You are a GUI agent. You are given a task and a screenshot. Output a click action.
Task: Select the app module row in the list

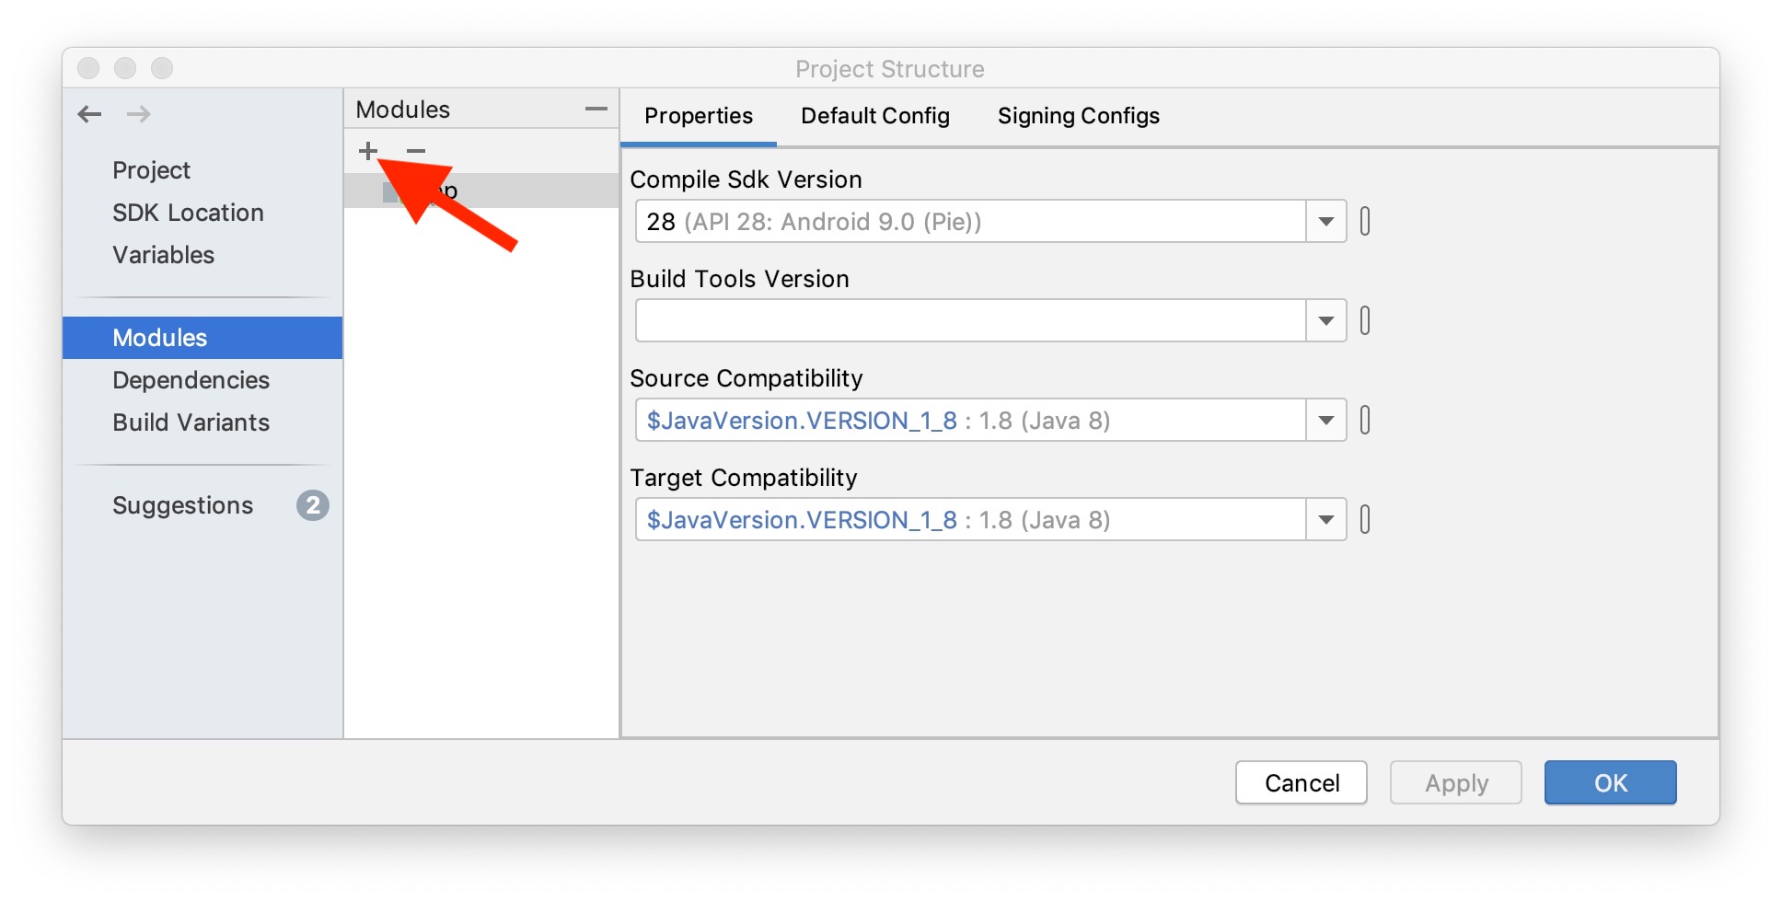481,191
